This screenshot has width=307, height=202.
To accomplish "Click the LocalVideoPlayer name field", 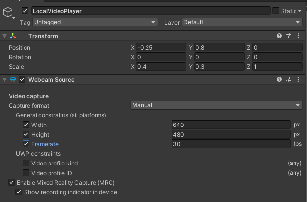I will [x=151, y=11].
